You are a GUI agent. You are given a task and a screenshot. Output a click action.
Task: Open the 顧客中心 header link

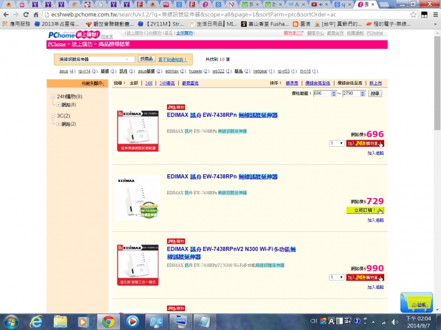315,33
